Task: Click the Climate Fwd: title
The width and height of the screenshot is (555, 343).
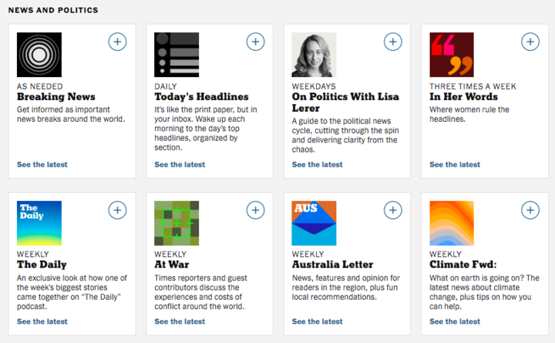Action: coord(463,264)
